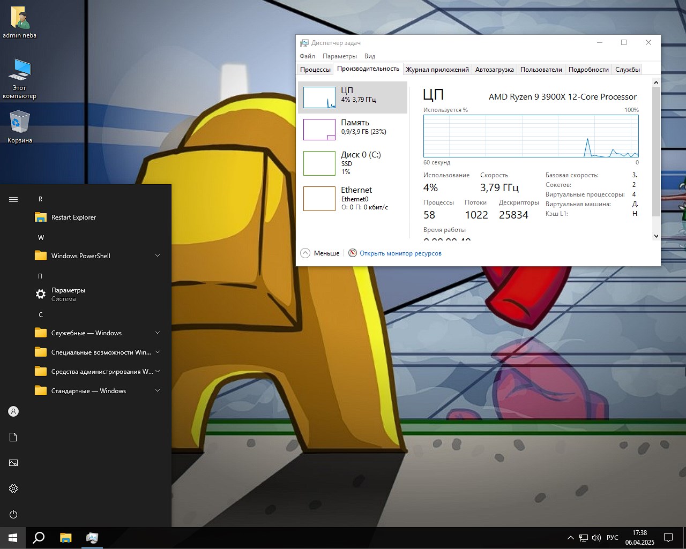Click the performance pane vertical scrollbar thumb
Screen dimensions: 686x549
point(656,152)
